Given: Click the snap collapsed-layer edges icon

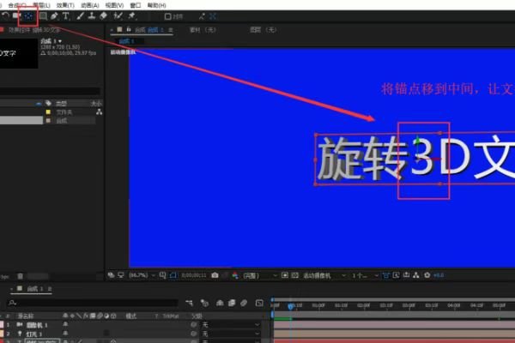Looking at the screenshot, I should 213,16.
